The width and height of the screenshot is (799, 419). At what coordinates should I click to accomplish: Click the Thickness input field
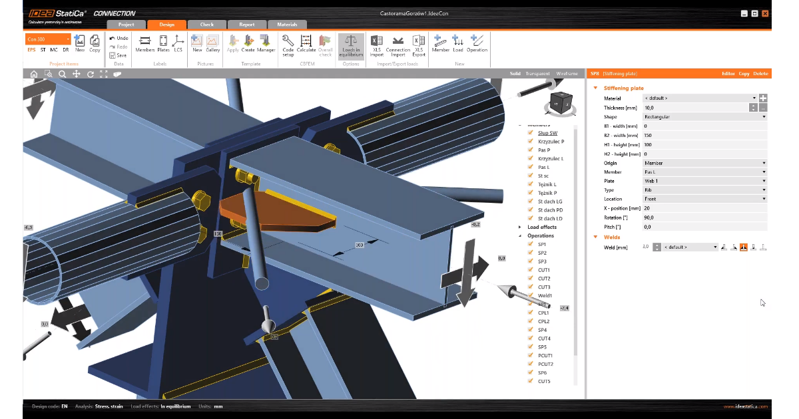click(x=696, y=108)
